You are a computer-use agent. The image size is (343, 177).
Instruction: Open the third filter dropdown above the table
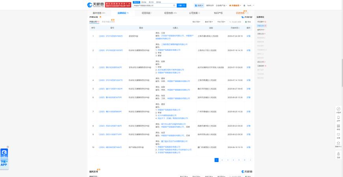[221, 22]
